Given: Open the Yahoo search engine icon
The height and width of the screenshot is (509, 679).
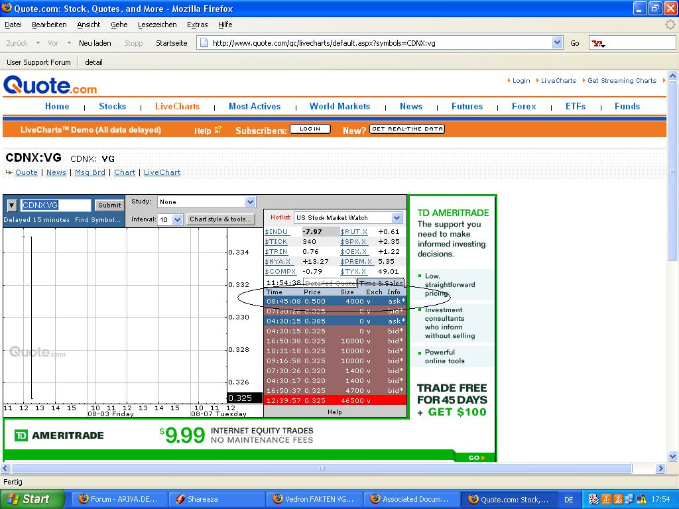Looking at the screenshot, I should coord(597,43).
